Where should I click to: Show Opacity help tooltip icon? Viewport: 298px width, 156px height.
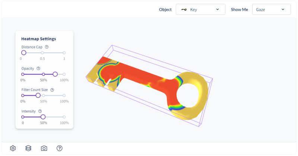[x=38, y=69]
